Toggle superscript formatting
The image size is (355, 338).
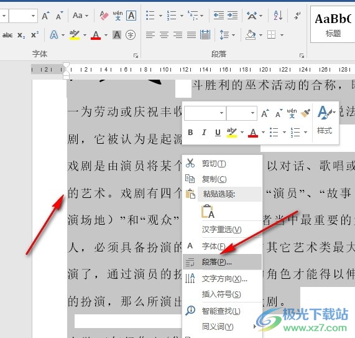coord(35,35)
